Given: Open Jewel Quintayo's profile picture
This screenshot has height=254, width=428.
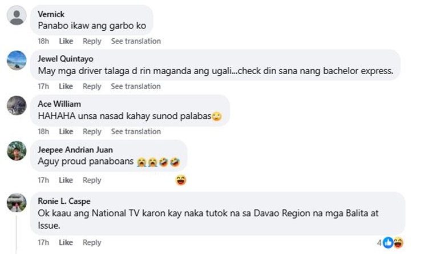Looking at the screenshot, I should (17, 61).
